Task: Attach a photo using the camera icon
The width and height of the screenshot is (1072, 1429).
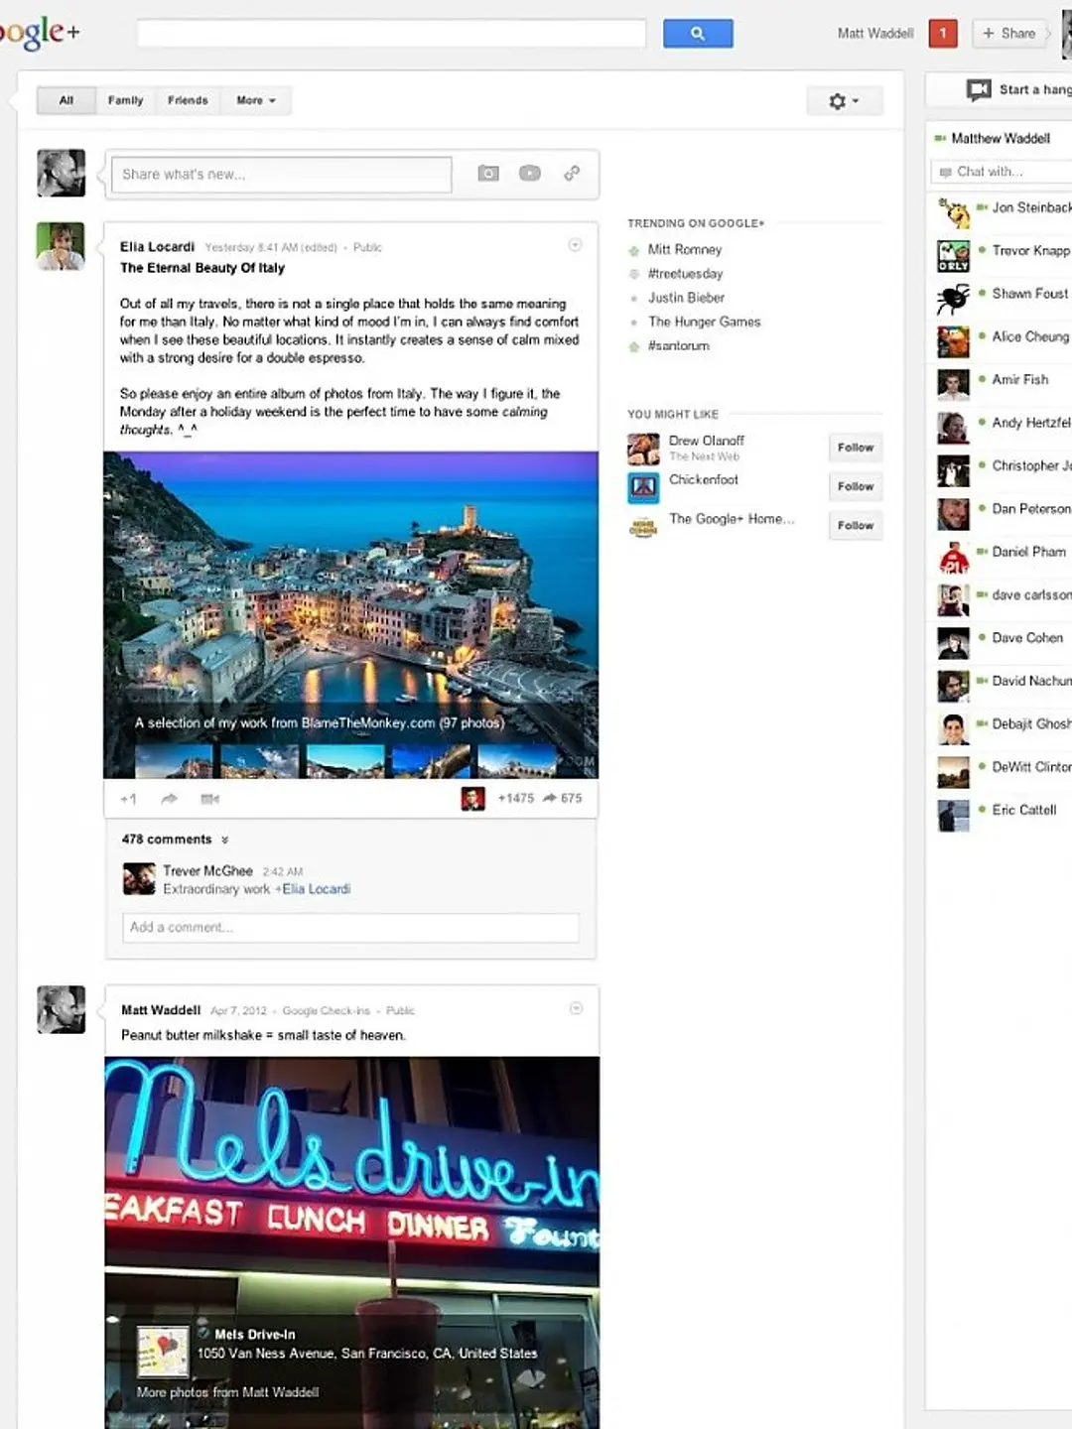Action: tap(488, 174)
